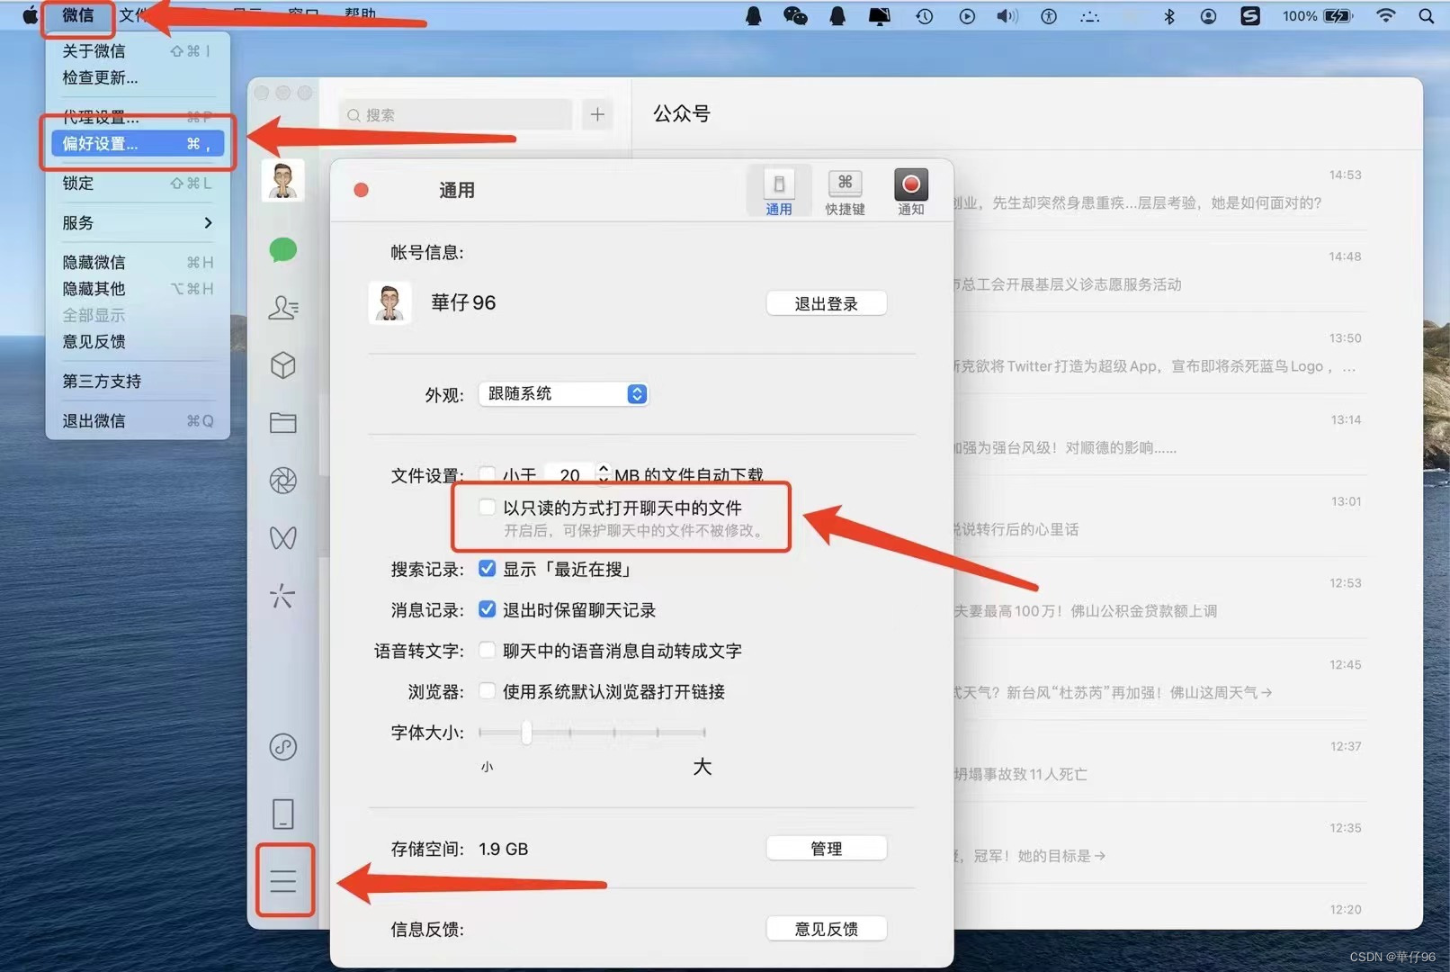Click the font size slider handle
The width and height of the screenshot is (1450, 972).
(526, 732)
